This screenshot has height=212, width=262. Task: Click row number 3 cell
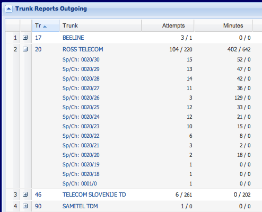coord(15,195)
